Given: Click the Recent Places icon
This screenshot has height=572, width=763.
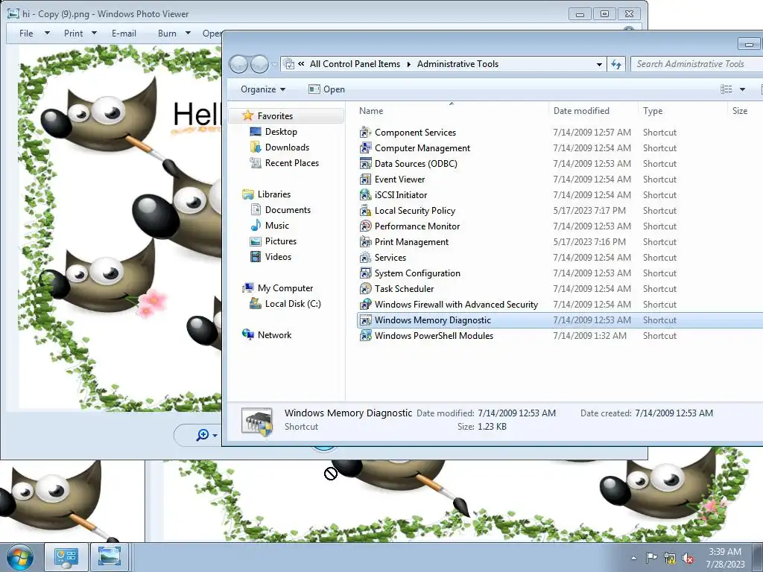Looking at the screenshot, I should [x=256, y=163].
